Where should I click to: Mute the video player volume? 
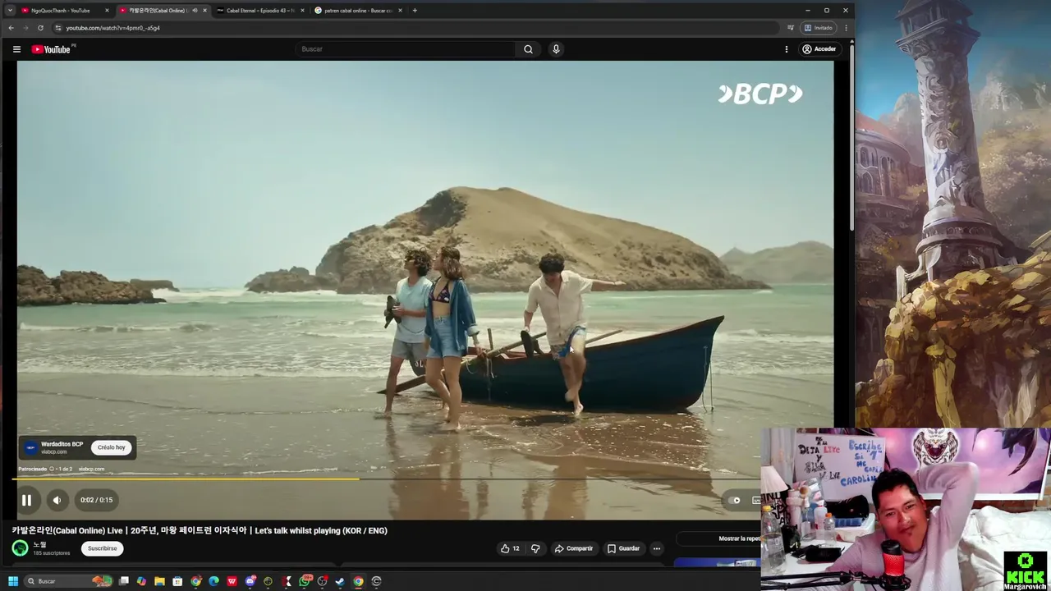point(57,500)
